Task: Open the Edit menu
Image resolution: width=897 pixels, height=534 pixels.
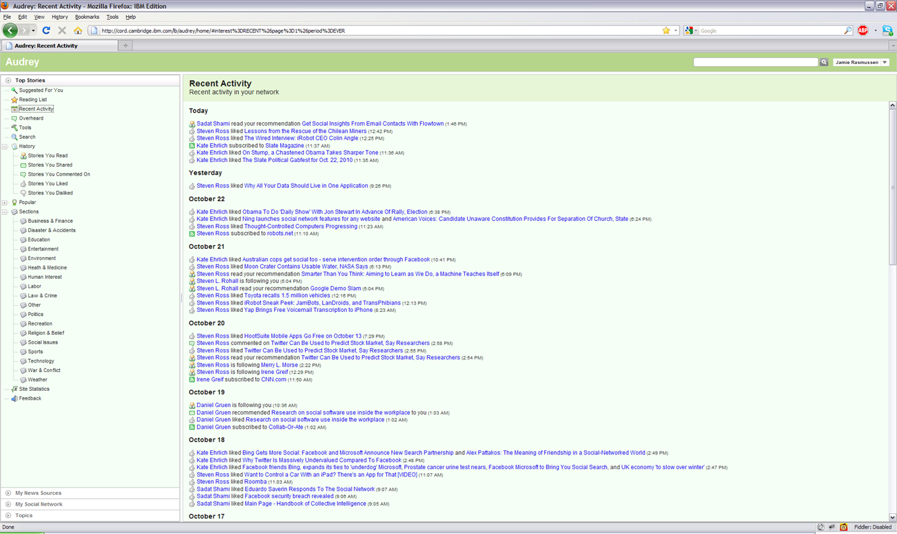Action: 22,17
